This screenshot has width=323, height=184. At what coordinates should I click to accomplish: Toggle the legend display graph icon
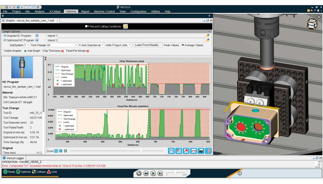[179, 151]
